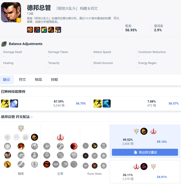
Task: Click Xin Zhao's Q skill icon
Action: (37, 29)
